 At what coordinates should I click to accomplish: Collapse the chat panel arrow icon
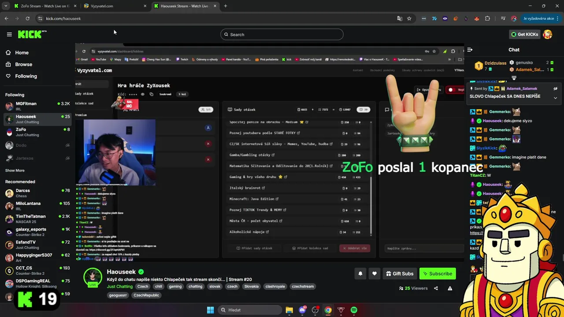pos(470,50)
